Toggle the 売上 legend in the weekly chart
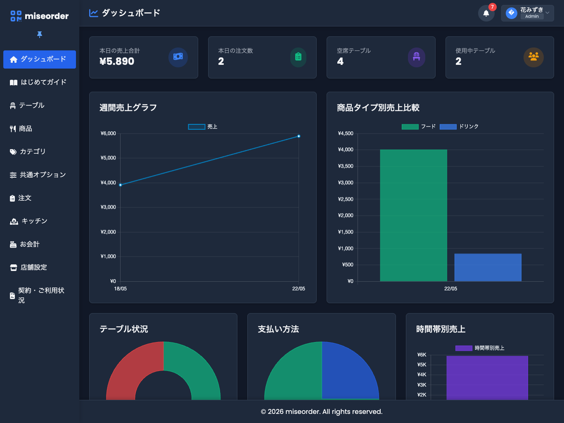 203,127
